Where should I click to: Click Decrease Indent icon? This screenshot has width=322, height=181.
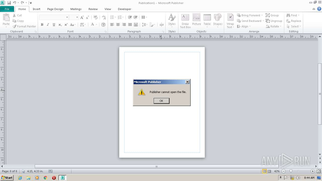pyautogui.click(x=130, y=17)
